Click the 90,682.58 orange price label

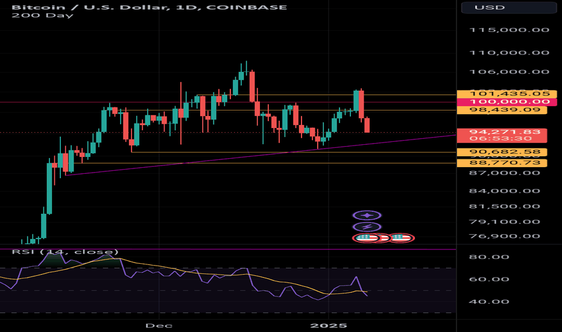click(x=502, y=152)
